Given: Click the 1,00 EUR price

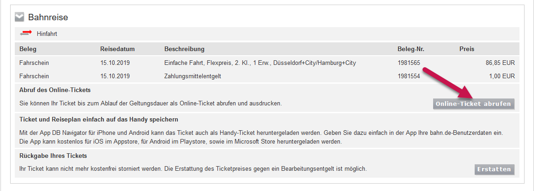Looking at the screenshot, I should tap(502, 76).
